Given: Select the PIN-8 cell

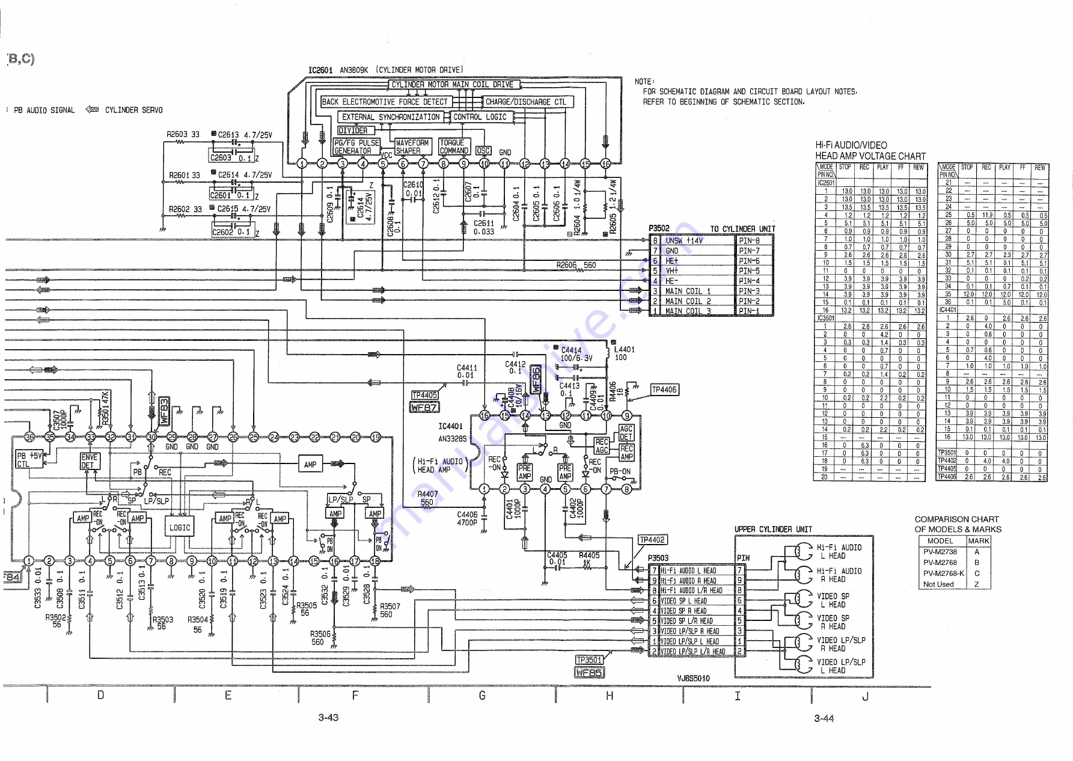Looking at the screenshot, I should click(754, 240).
